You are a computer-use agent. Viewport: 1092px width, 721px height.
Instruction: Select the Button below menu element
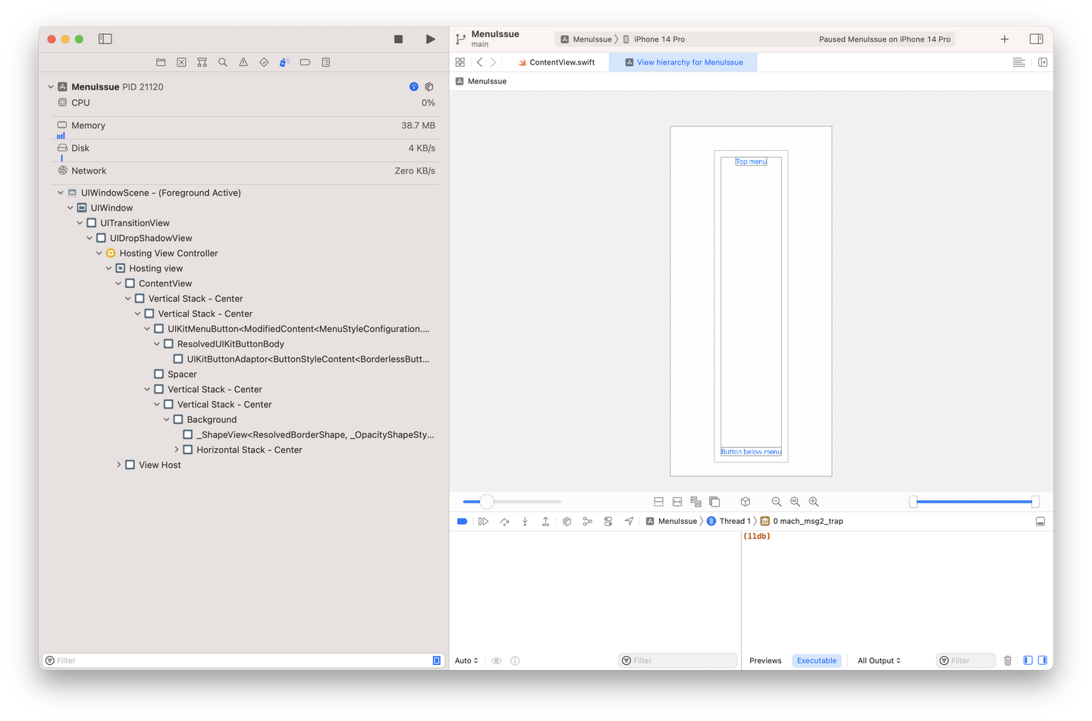[x=751, y=451]
